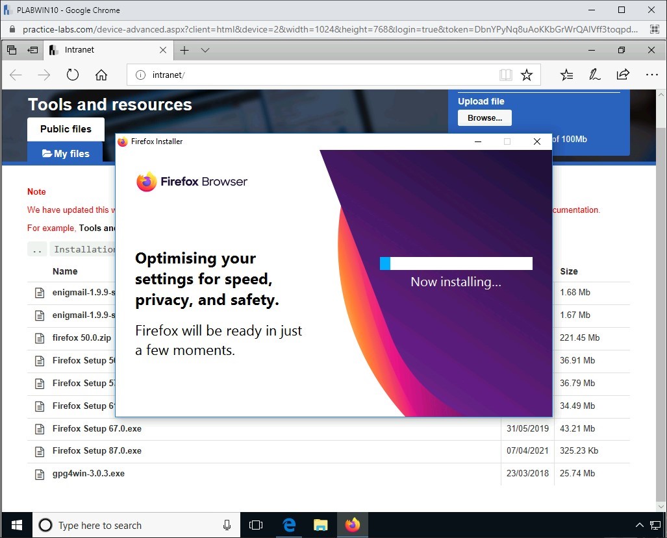Viewport: 667px width, 538px height.
Task: Show hidden system tray icons
Action: click(x=638, y=525)
